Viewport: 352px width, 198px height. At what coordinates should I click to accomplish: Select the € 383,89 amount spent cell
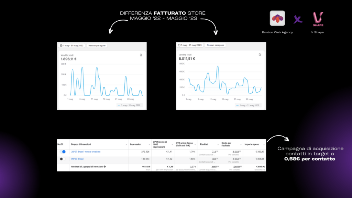260,152
